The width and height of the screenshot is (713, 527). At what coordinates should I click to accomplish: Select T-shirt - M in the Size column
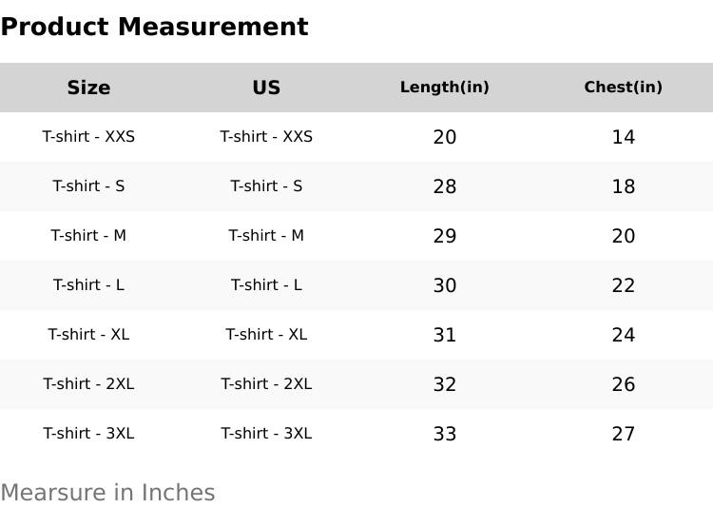[88, 236]
